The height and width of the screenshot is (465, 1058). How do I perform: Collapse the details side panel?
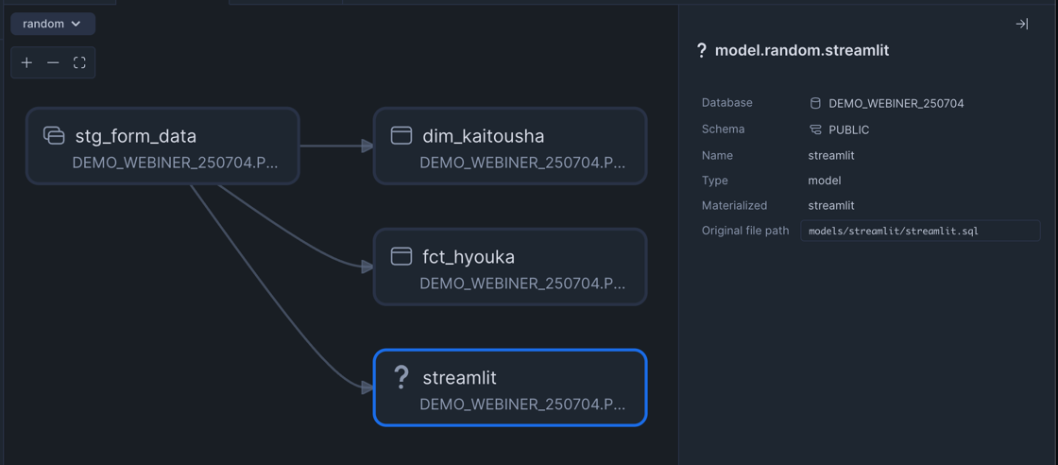(1021, 25)
